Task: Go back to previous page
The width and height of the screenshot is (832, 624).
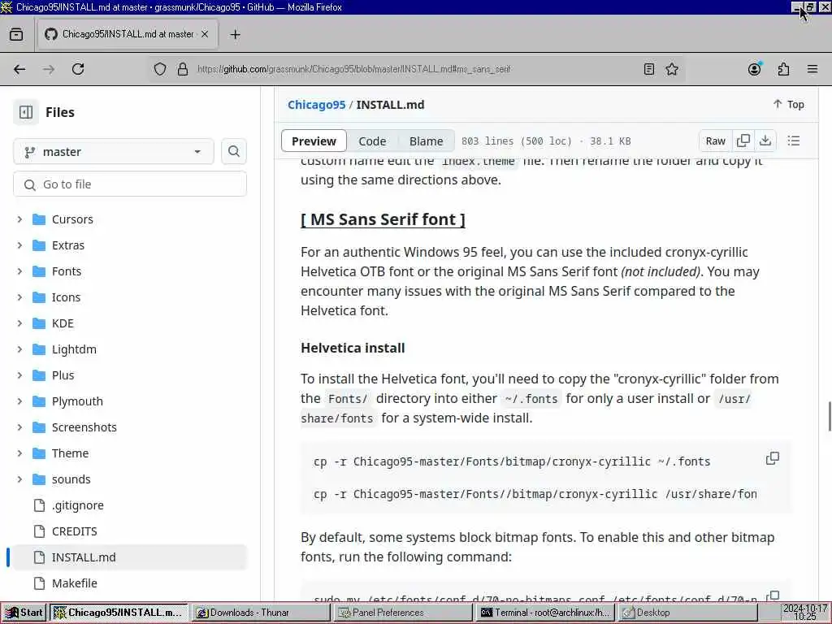Action: [x=19, y=69]
